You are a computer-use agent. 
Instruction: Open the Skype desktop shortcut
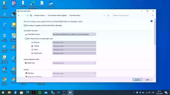(x=14, y=59)
